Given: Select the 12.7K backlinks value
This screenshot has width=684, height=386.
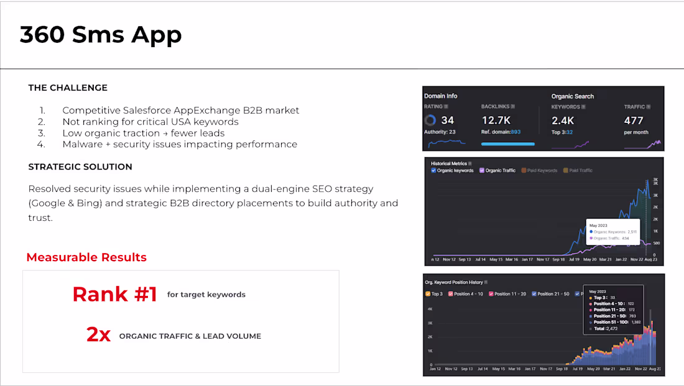Looking at the screenshot, I should coord(496,120).
